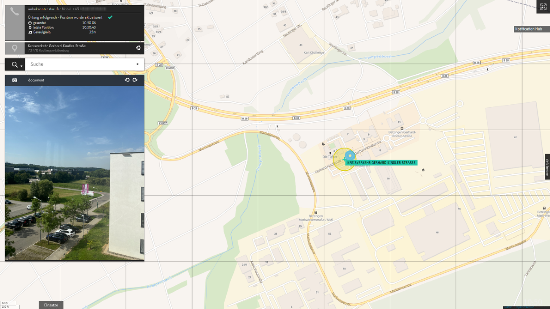Click the clock icon next to gesendet
The width and height of the screenshot is (550, 309).
pyautogui.click(x=30, y=23)
